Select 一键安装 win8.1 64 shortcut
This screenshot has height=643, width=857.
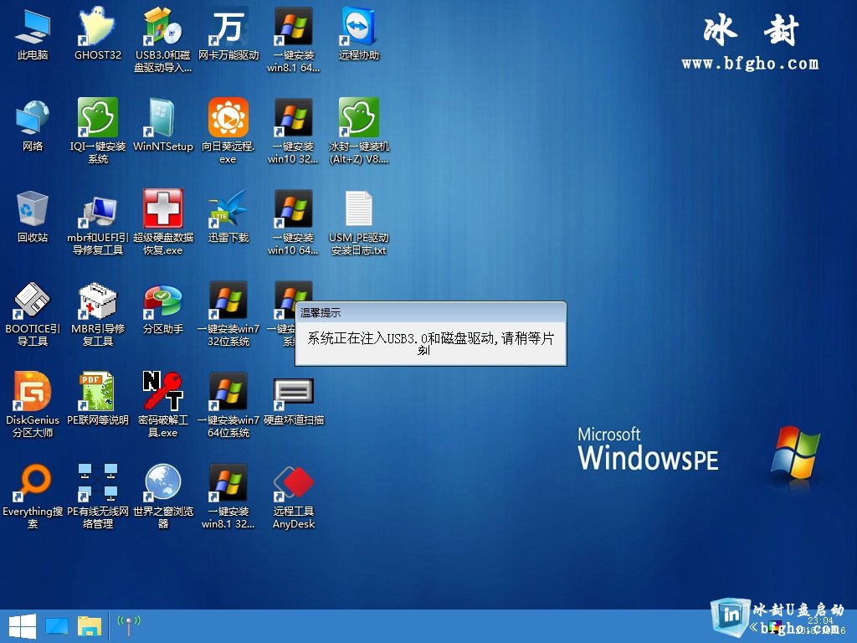(294, 39)
